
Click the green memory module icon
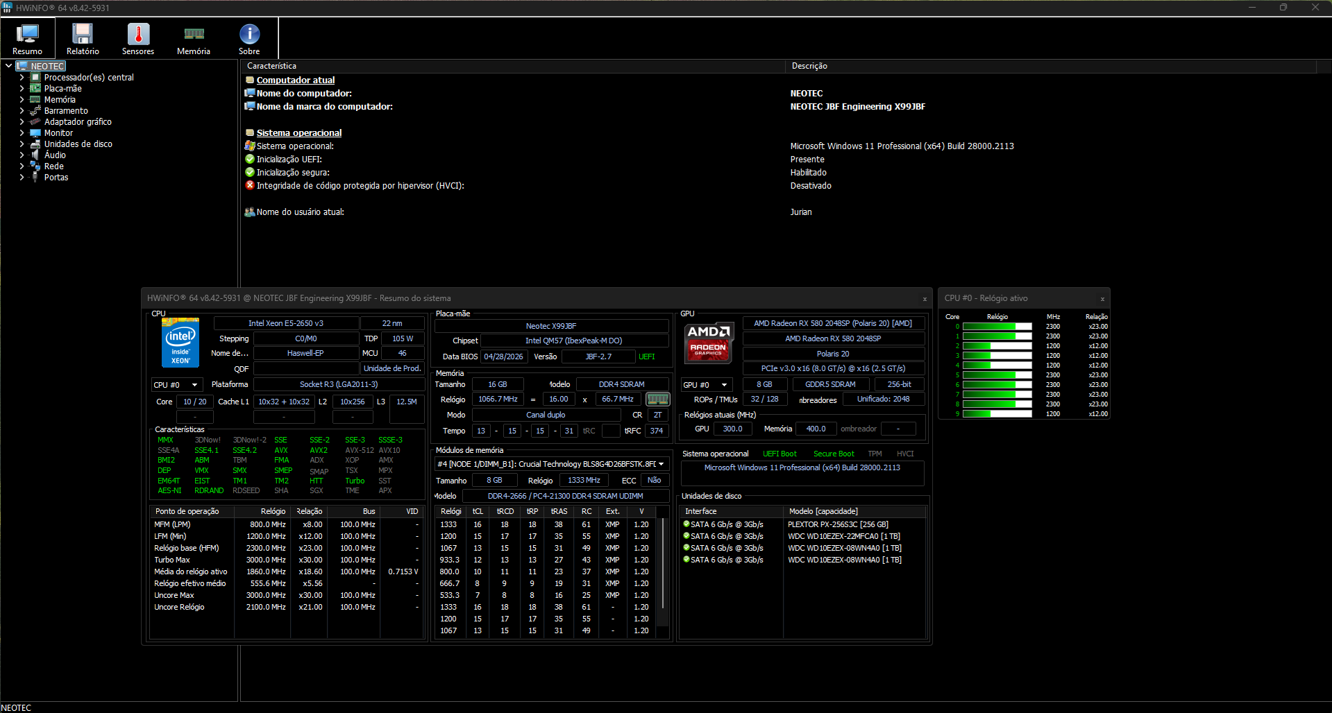657,399
